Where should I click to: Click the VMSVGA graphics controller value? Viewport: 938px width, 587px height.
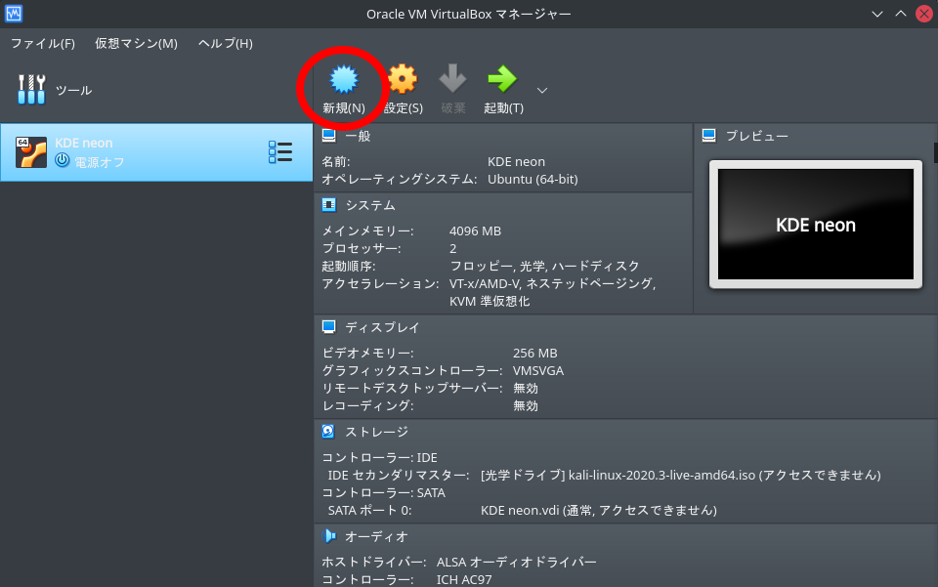point(537,370)
